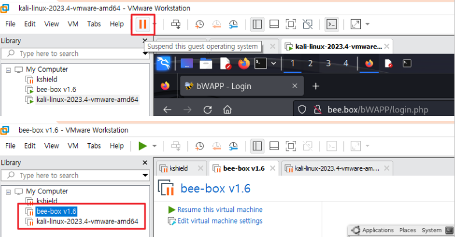Viewport: 455px width, 237px height.
Task: Click running Firefox task in Kali panel
Action: click(x=369, y=63)
